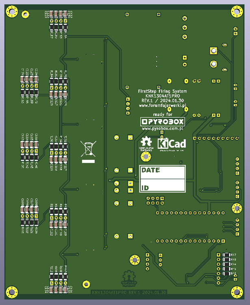250x305 pixels.
Task: Click the 'ready for' text above PYROBOX
Action: point(162,114)
